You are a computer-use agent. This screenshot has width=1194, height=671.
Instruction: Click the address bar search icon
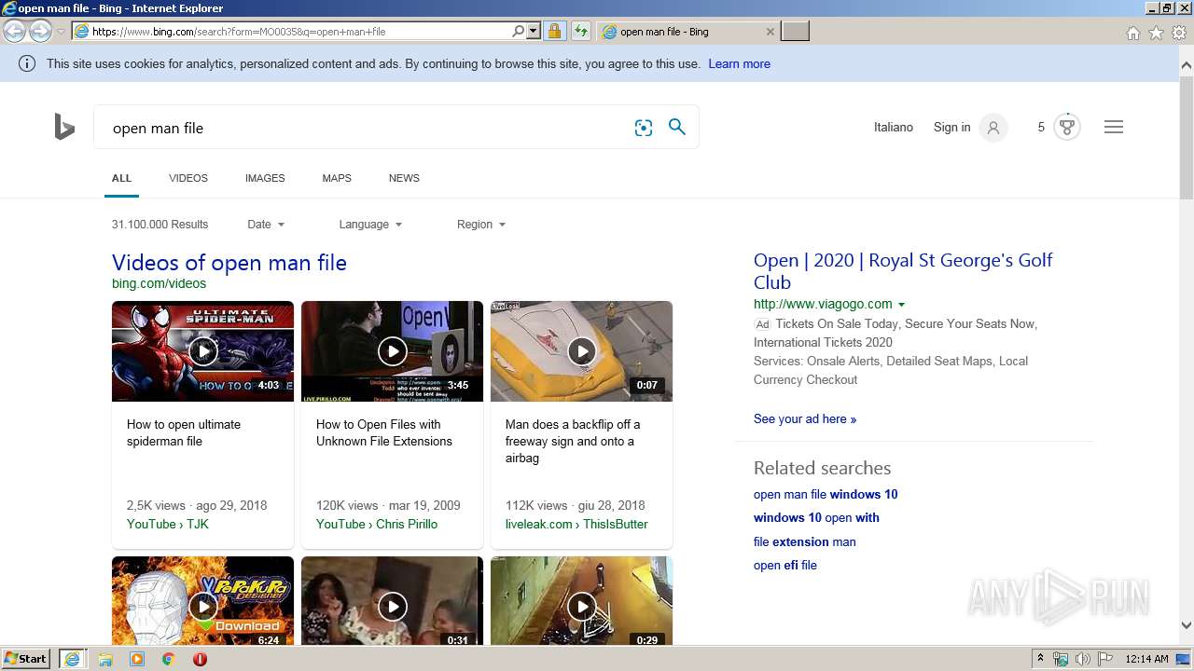[519, 31]
